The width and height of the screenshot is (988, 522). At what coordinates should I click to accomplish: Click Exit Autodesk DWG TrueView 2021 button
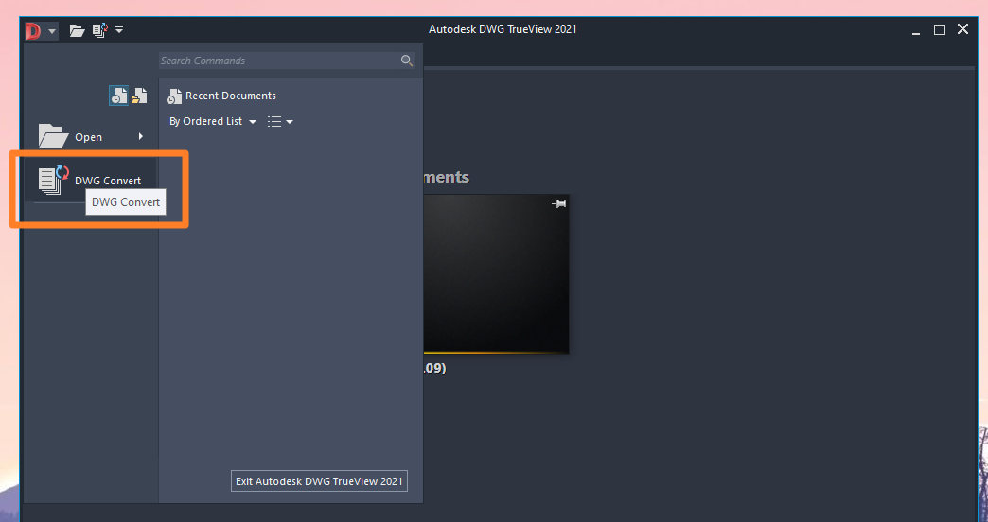coord(319,481)
